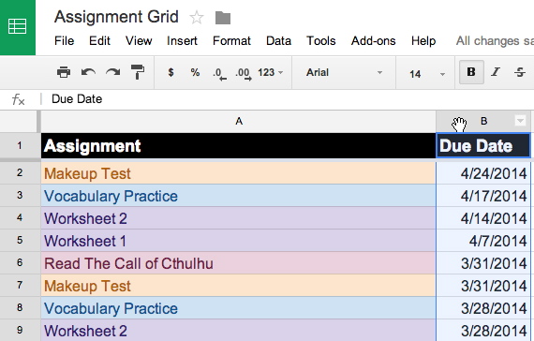Select row 9 header
This screenshot has width=534, height=341.
point(20,330)
